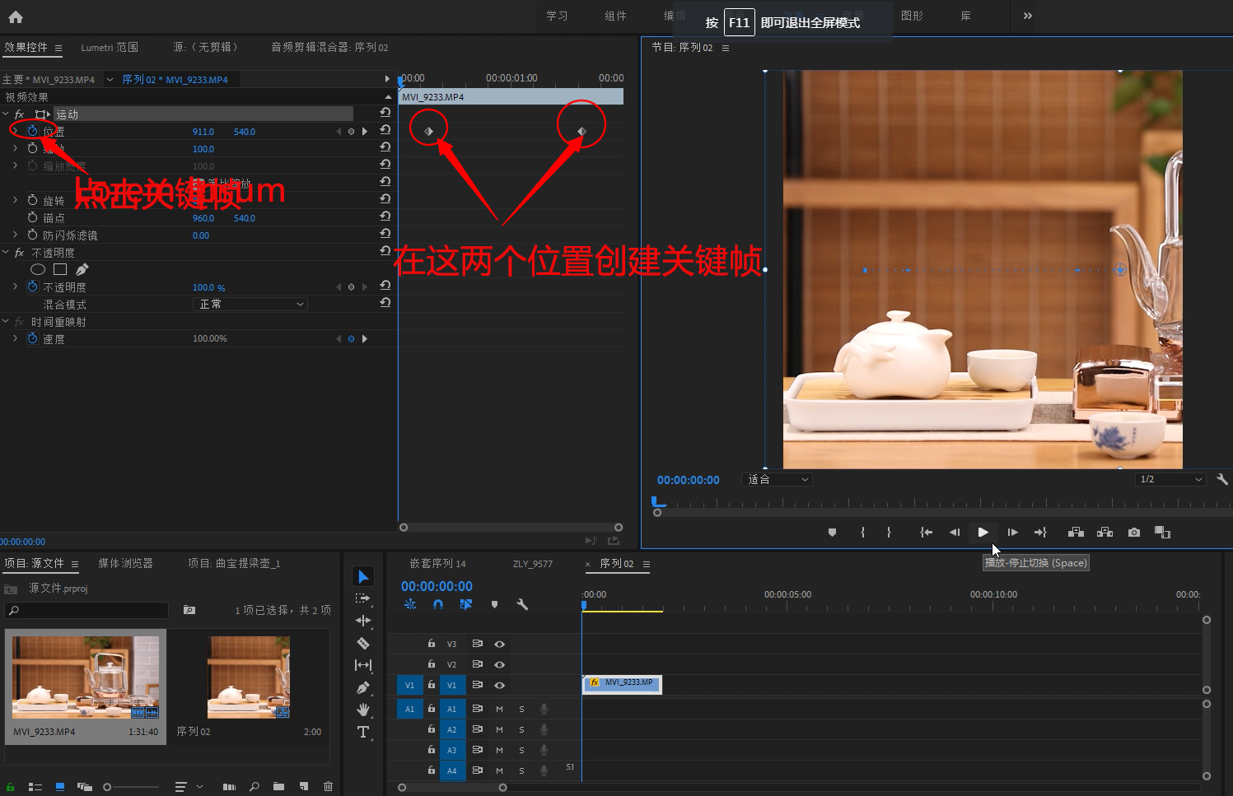Click the Find magnifier in the project panel footer
Image resolution: width=1233 pixels, height=796 pixels.
click(254, 787)
